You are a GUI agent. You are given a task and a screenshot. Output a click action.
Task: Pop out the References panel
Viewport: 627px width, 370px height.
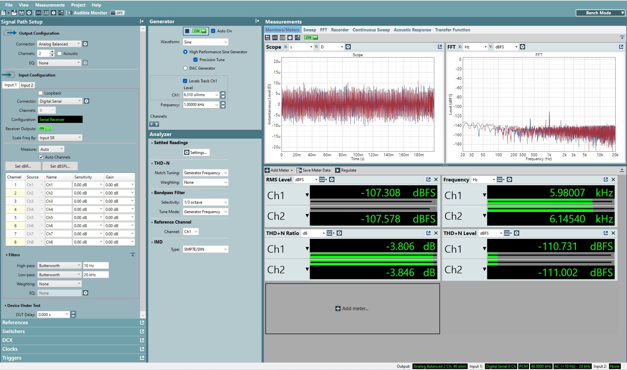pyautogui.click(x=142, y=322)
